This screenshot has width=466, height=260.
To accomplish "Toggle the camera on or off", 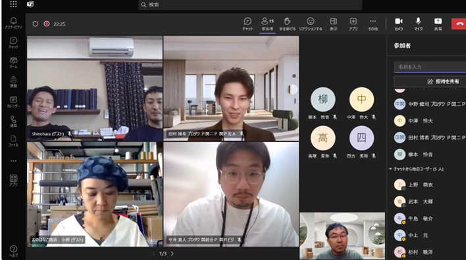I will pos(399,24).
